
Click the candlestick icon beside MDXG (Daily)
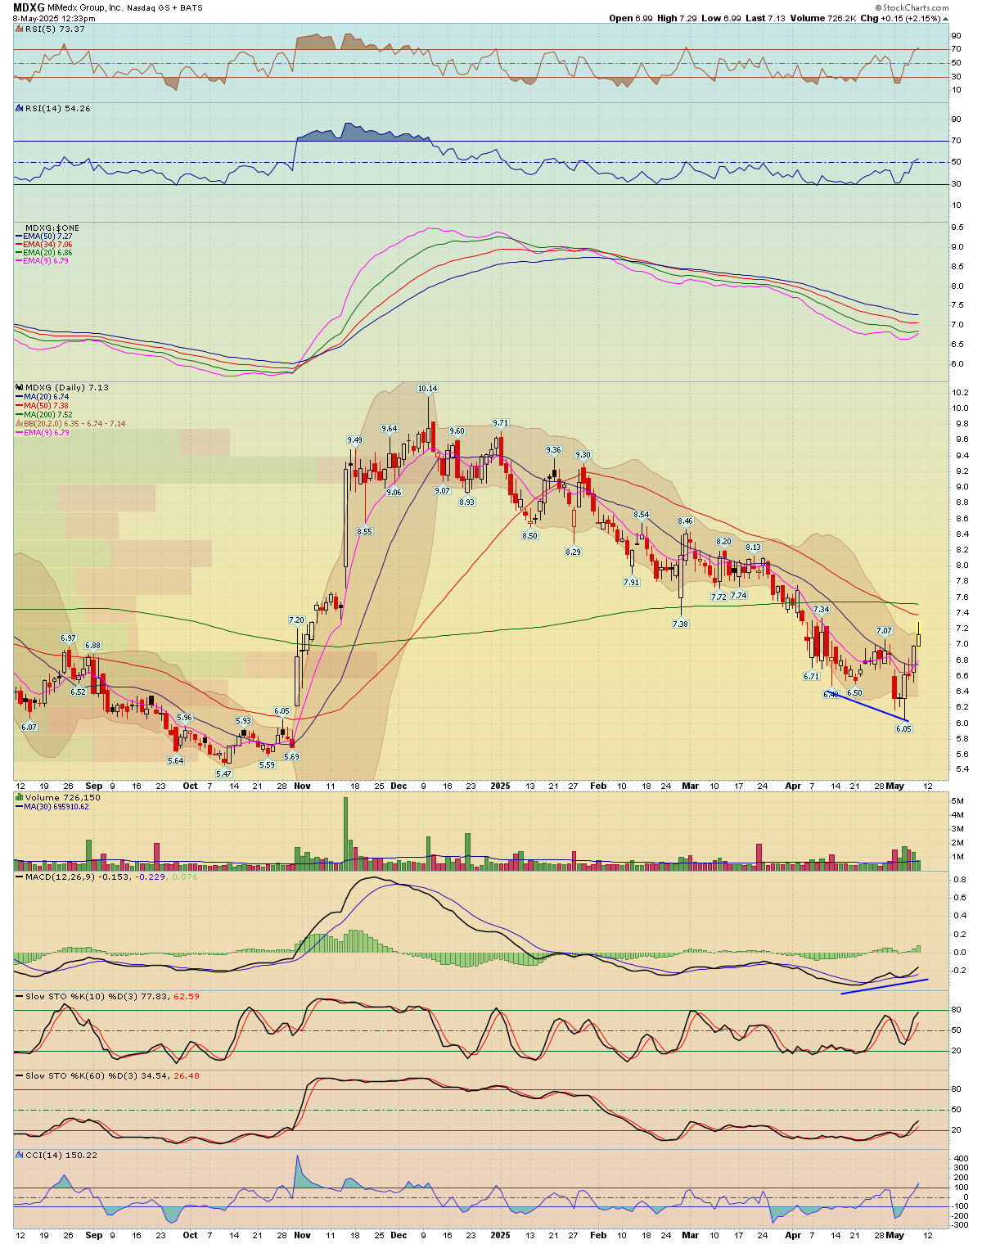click(20, 387)
